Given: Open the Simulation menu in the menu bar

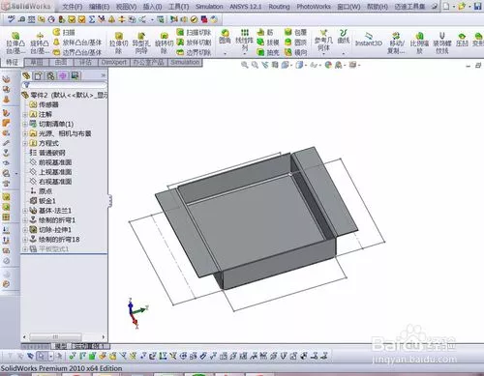Looking at the screenshot, I should tap(209, 7).
